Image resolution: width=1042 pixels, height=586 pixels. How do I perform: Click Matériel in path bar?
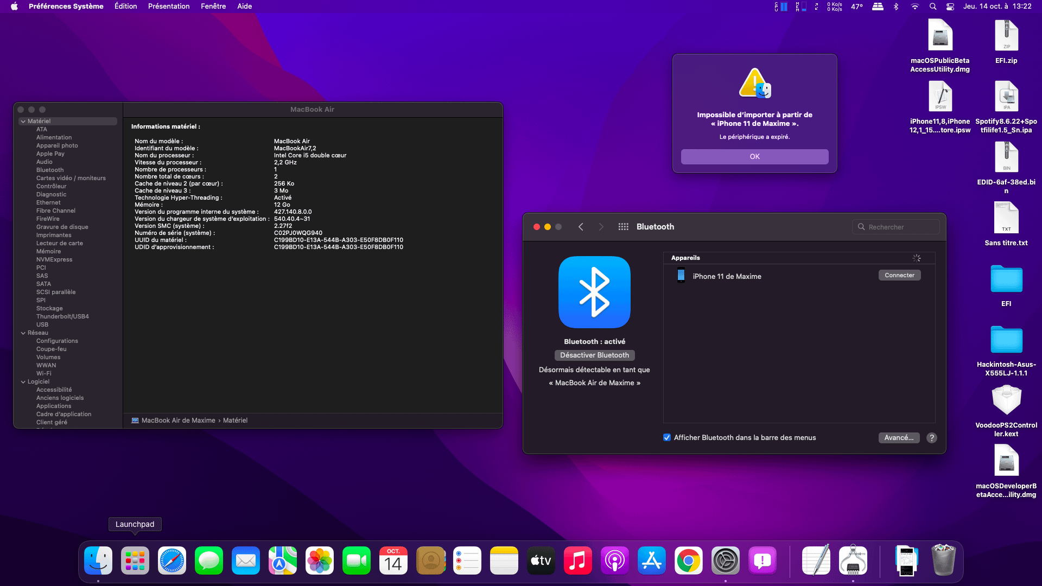click(235, 421)
